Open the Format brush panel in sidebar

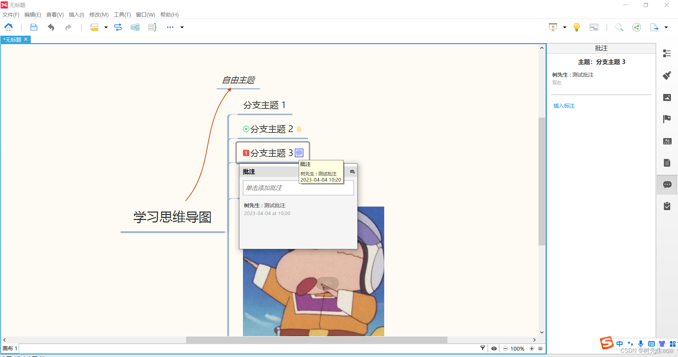tap(667, 75)
